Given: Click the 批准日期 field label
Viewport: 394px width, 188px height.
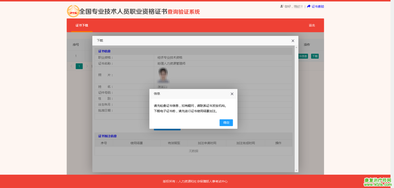Looking at the screenshot, I should [x=106, y=110].
